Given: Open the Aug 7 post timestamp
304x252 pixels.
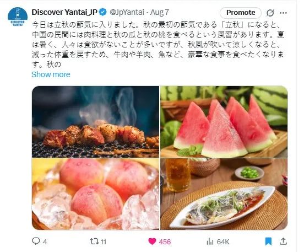Looking at the screenshot, I should pos(160,13).
